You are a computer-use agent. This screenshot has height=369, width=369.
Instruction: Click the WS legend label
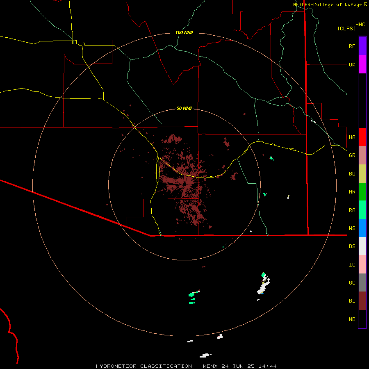(352, 228)
